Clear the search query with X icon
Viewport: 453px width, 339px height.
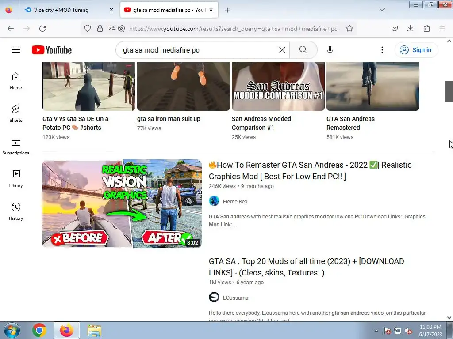282,50
